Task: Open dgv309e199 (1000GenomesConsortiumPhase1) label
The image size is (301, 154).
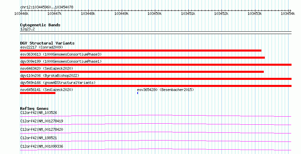Action: tap(61, 61)
